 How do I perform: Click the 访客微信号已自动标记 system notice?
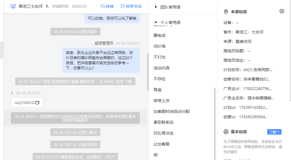click(75, 118)
